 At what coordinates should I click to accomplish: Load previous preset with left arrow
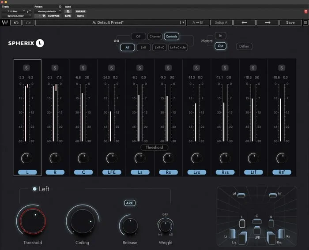click(x=245, y=22)
